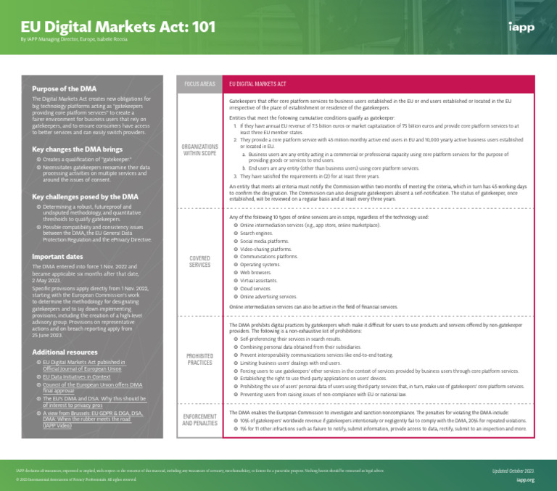Click the iapp.org footer link
Screen dimensions: 557x491
pyautogui.click(x=525, y=480)
